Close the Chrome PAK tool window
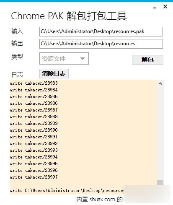 (x=165, y=6)
